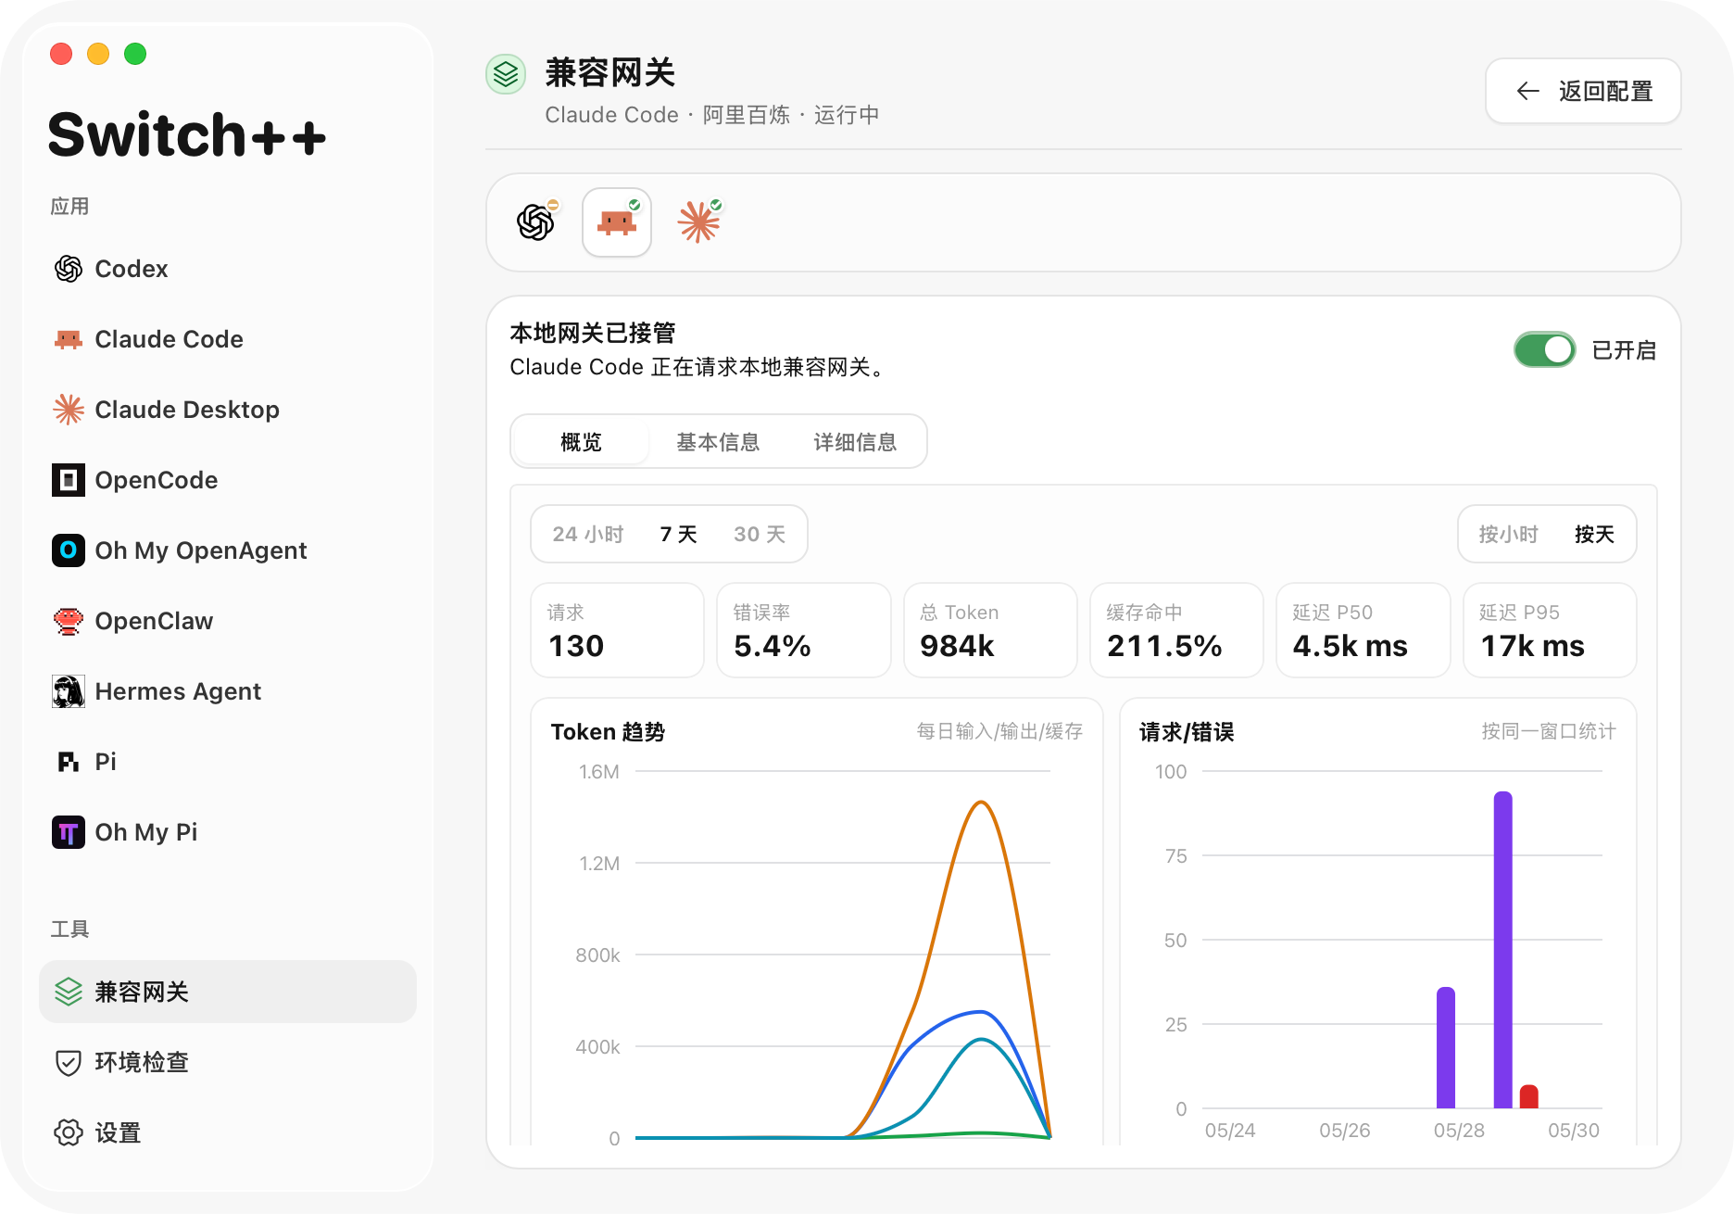The width and height of the screenshot is (1734, 1214).
Task: Select the Codex OpenAI icon in app strip
Action: coord(535,222)
